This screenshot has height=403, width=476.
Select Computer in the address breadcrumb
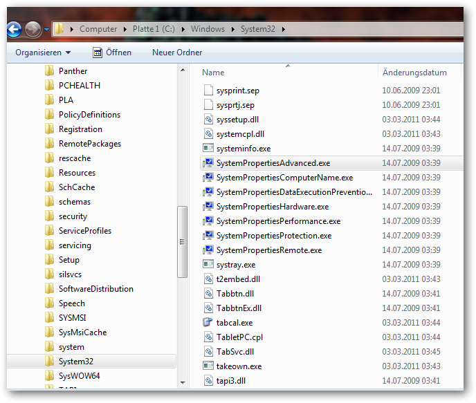[98, 29]
